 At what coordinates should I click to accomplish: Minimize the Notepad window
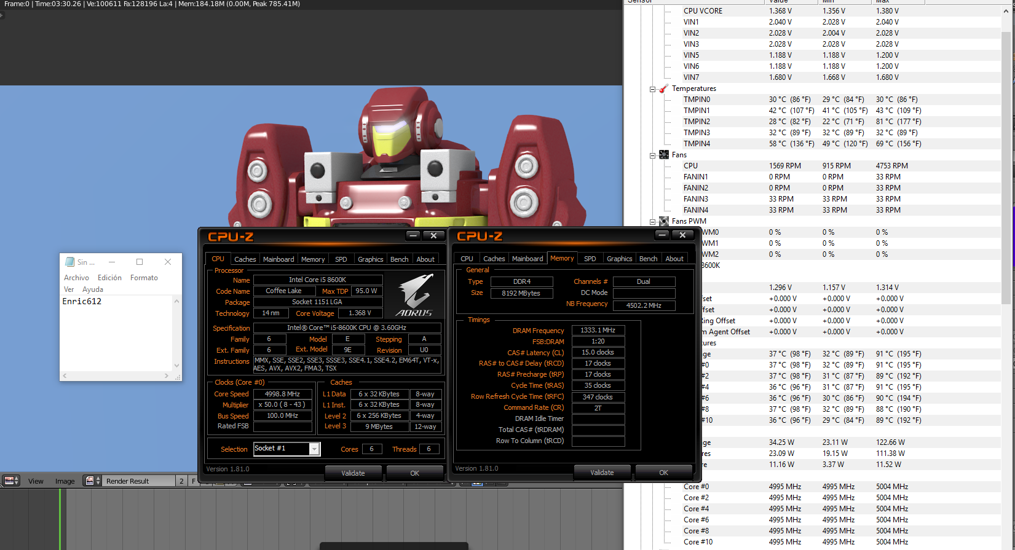tap(112, 262)
